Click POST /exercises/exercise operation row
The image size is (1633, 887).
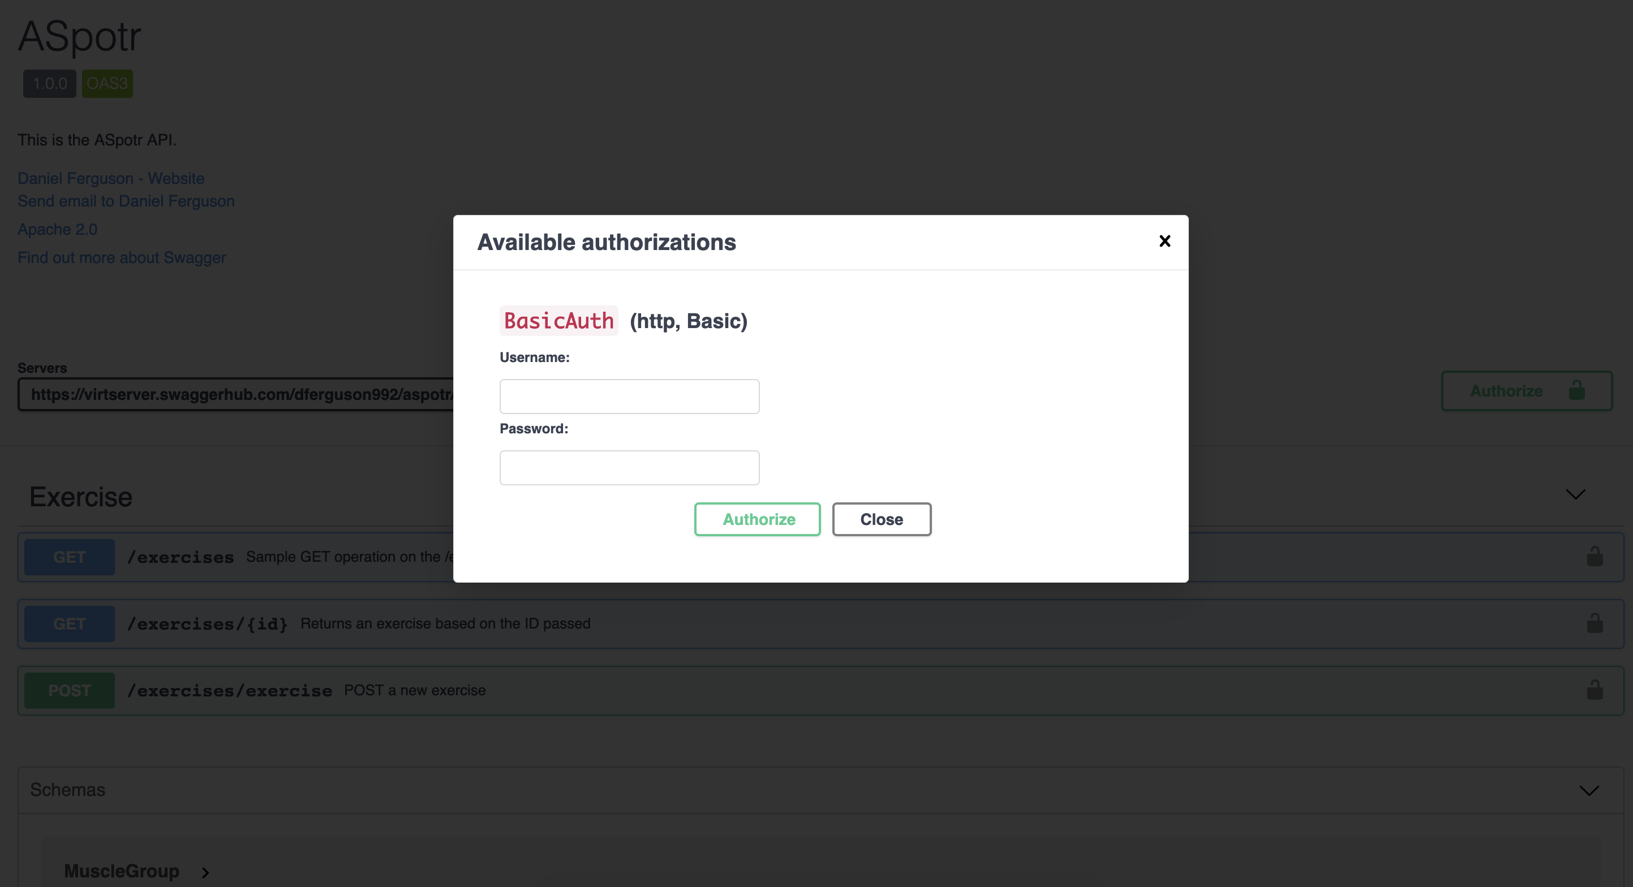tap(818, 689)
